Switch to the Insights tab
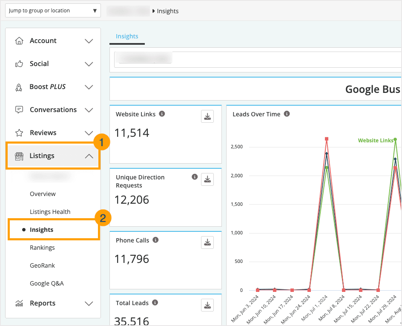The height and width of the screenshot is (326, 402). pos(126,37)
